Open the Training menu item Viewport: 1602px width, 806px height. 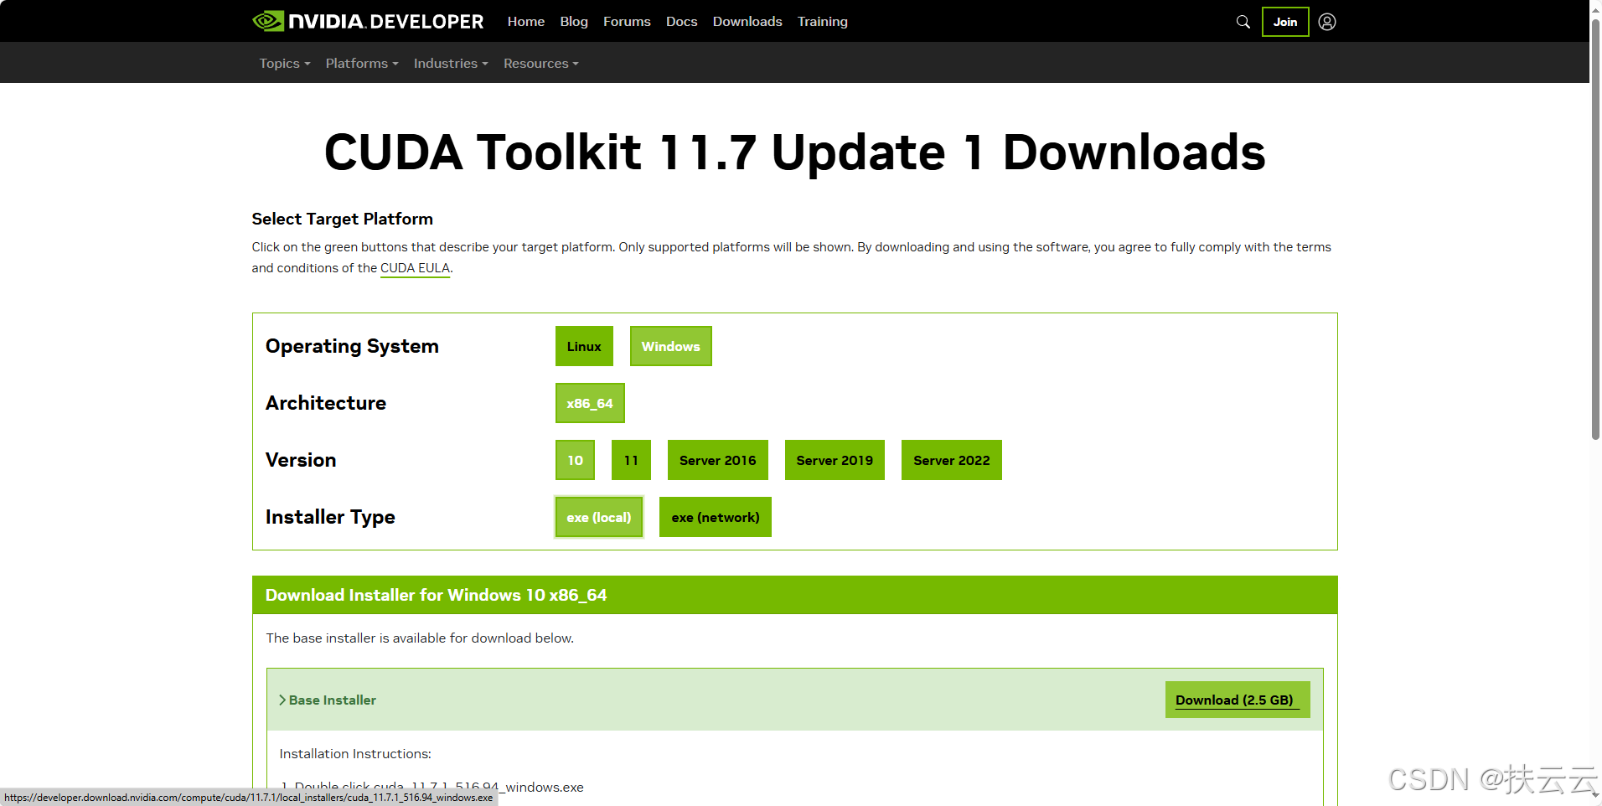click(x=823, y=22)
